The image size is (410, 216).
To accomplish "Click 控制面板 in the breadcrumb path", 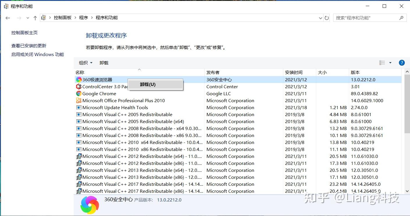I will coord(63,18).
